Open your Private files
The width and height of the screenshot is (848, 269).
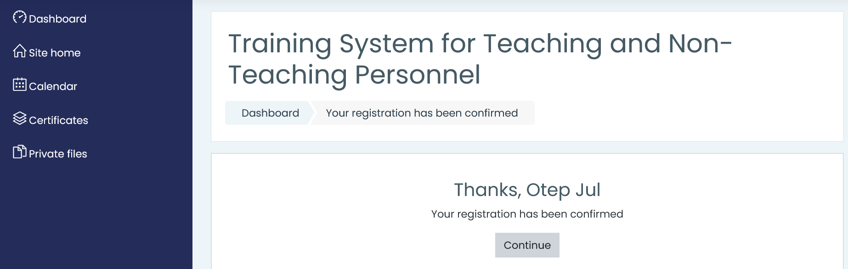coord(58,153)
